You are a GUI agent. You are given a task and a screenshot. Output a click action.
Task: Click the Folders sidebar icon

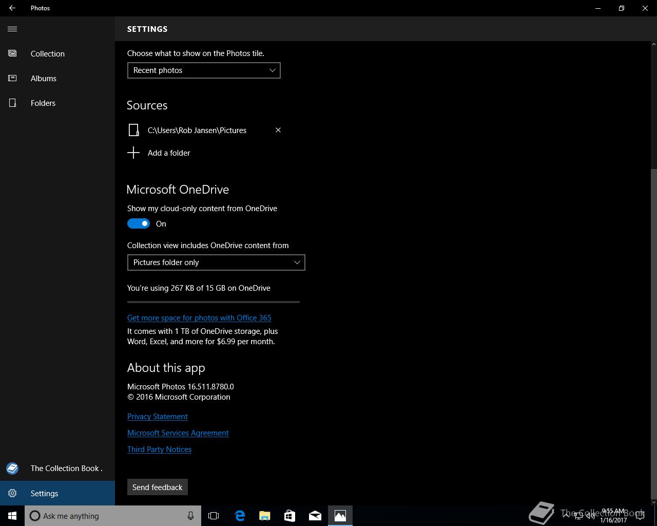click(x=12, y=103)
